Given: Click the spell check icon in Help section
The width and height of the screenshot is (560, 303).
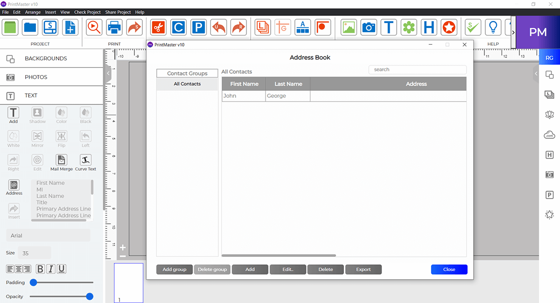Looking at the screenshot, I should point(472,27).
